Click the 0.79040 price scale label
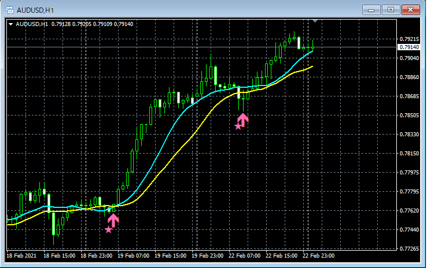This screenshot has height=268, width=427. [409, 58]
